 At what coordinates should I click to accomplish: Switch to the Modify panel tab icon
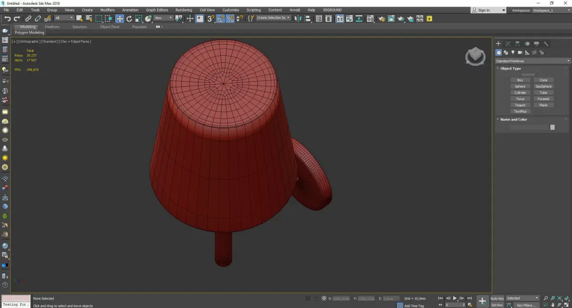tap(508, 44)
